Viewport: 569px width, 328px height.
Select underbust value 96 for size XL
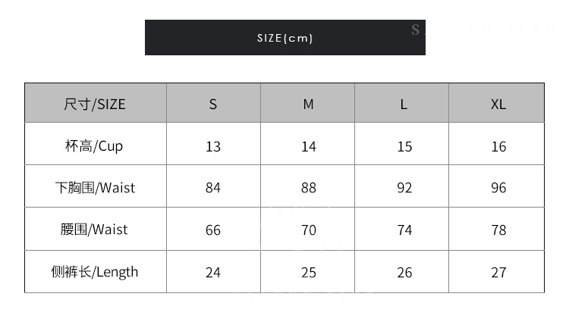pos(498,188)
